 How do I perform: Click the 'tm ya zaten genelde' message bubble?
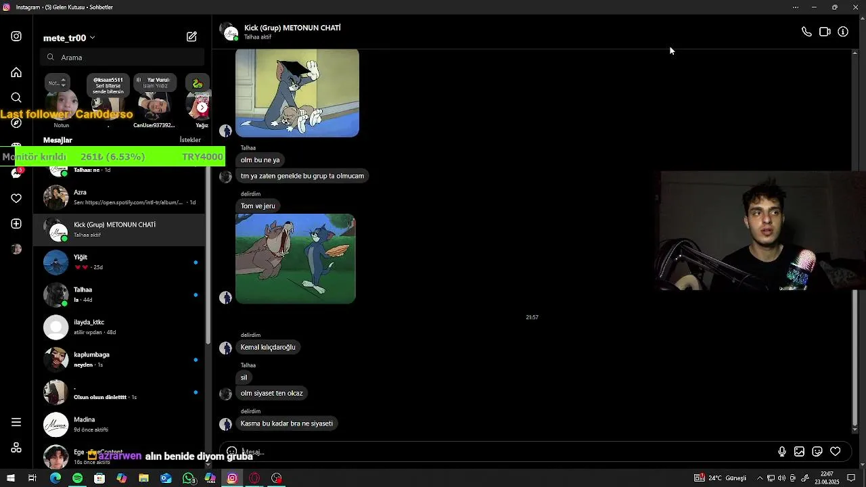[302, 177]
